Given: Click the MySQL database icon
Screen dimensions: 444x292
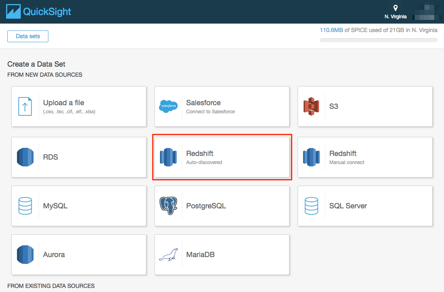Looking at the screenshot, I should click(x=25, y=206).
